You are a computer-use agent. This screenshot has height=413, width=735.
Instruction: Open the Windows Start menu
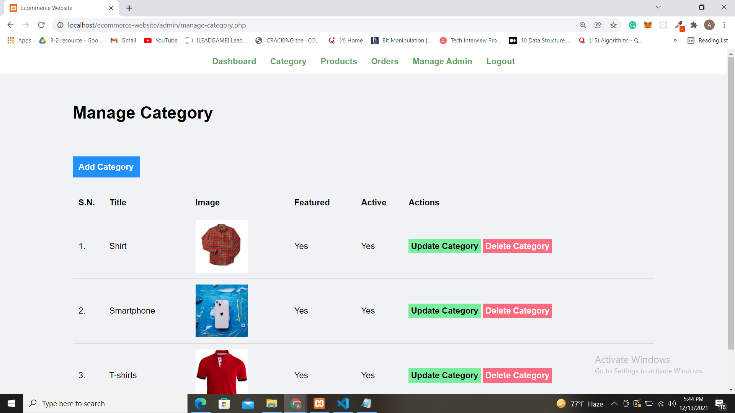(11, 403)
